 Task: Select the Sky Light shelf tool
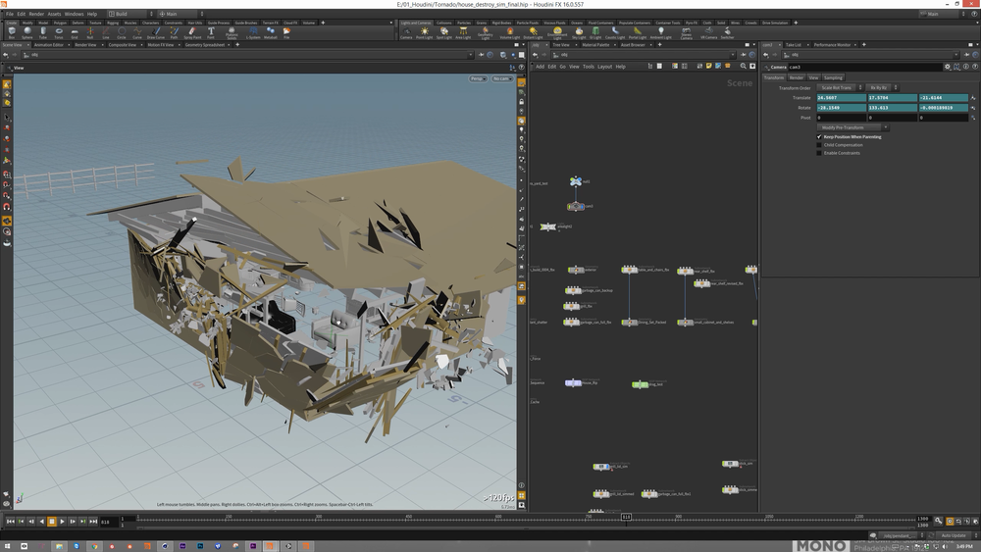579,32
